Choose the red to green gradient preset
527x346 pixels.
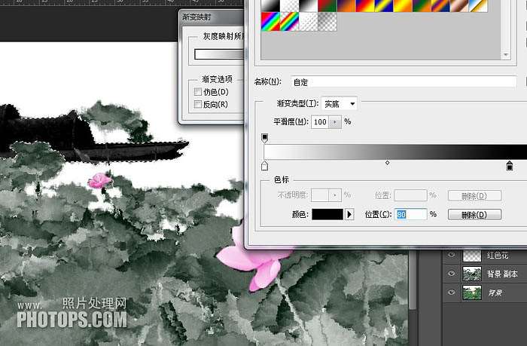pos(327,5)
